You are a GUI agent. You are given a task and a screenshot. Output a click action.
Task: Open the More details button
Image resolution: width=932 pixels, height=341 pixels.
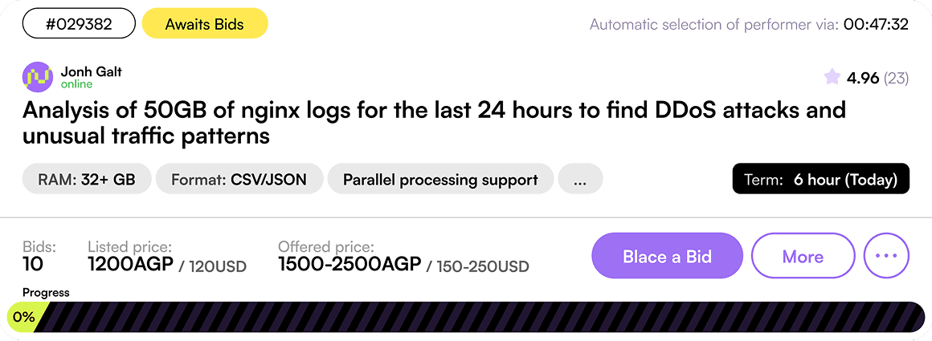(x=803, y=256)
